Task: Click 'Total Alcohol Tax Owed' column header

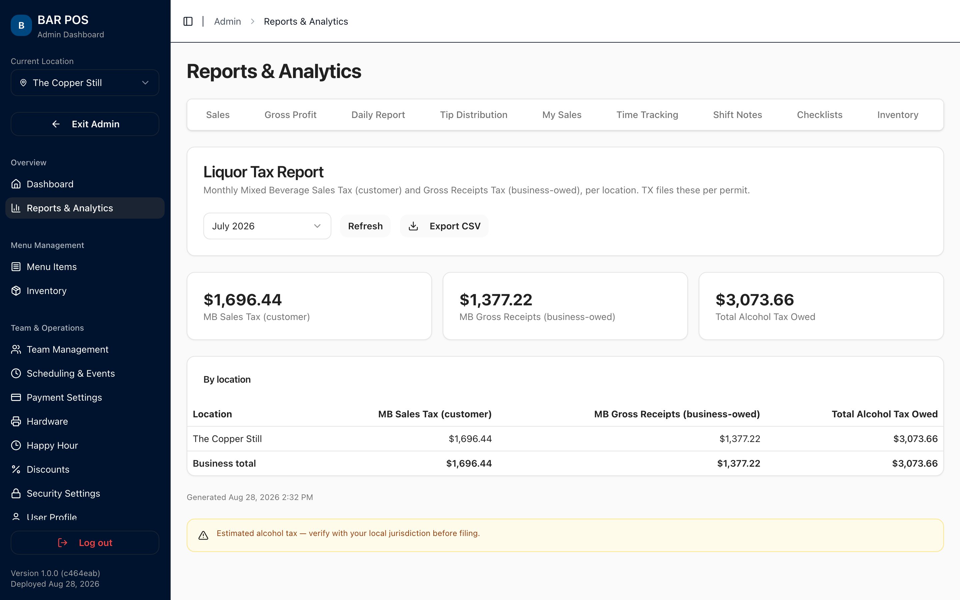Action: 885,414
